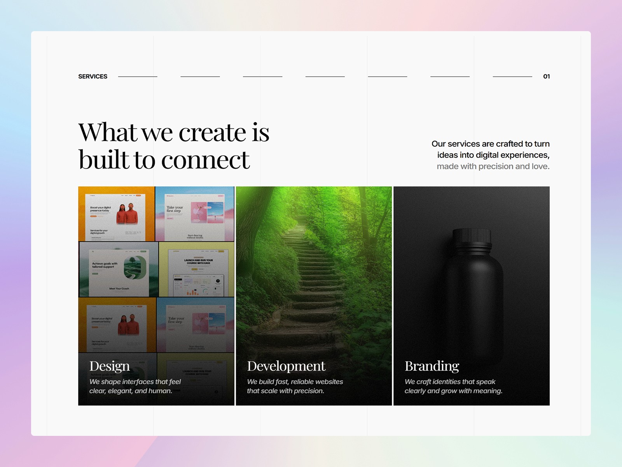The width and height of the screenshot is (622, 467).
Task: Open the Development service card
Action: (x=314, y=296)
